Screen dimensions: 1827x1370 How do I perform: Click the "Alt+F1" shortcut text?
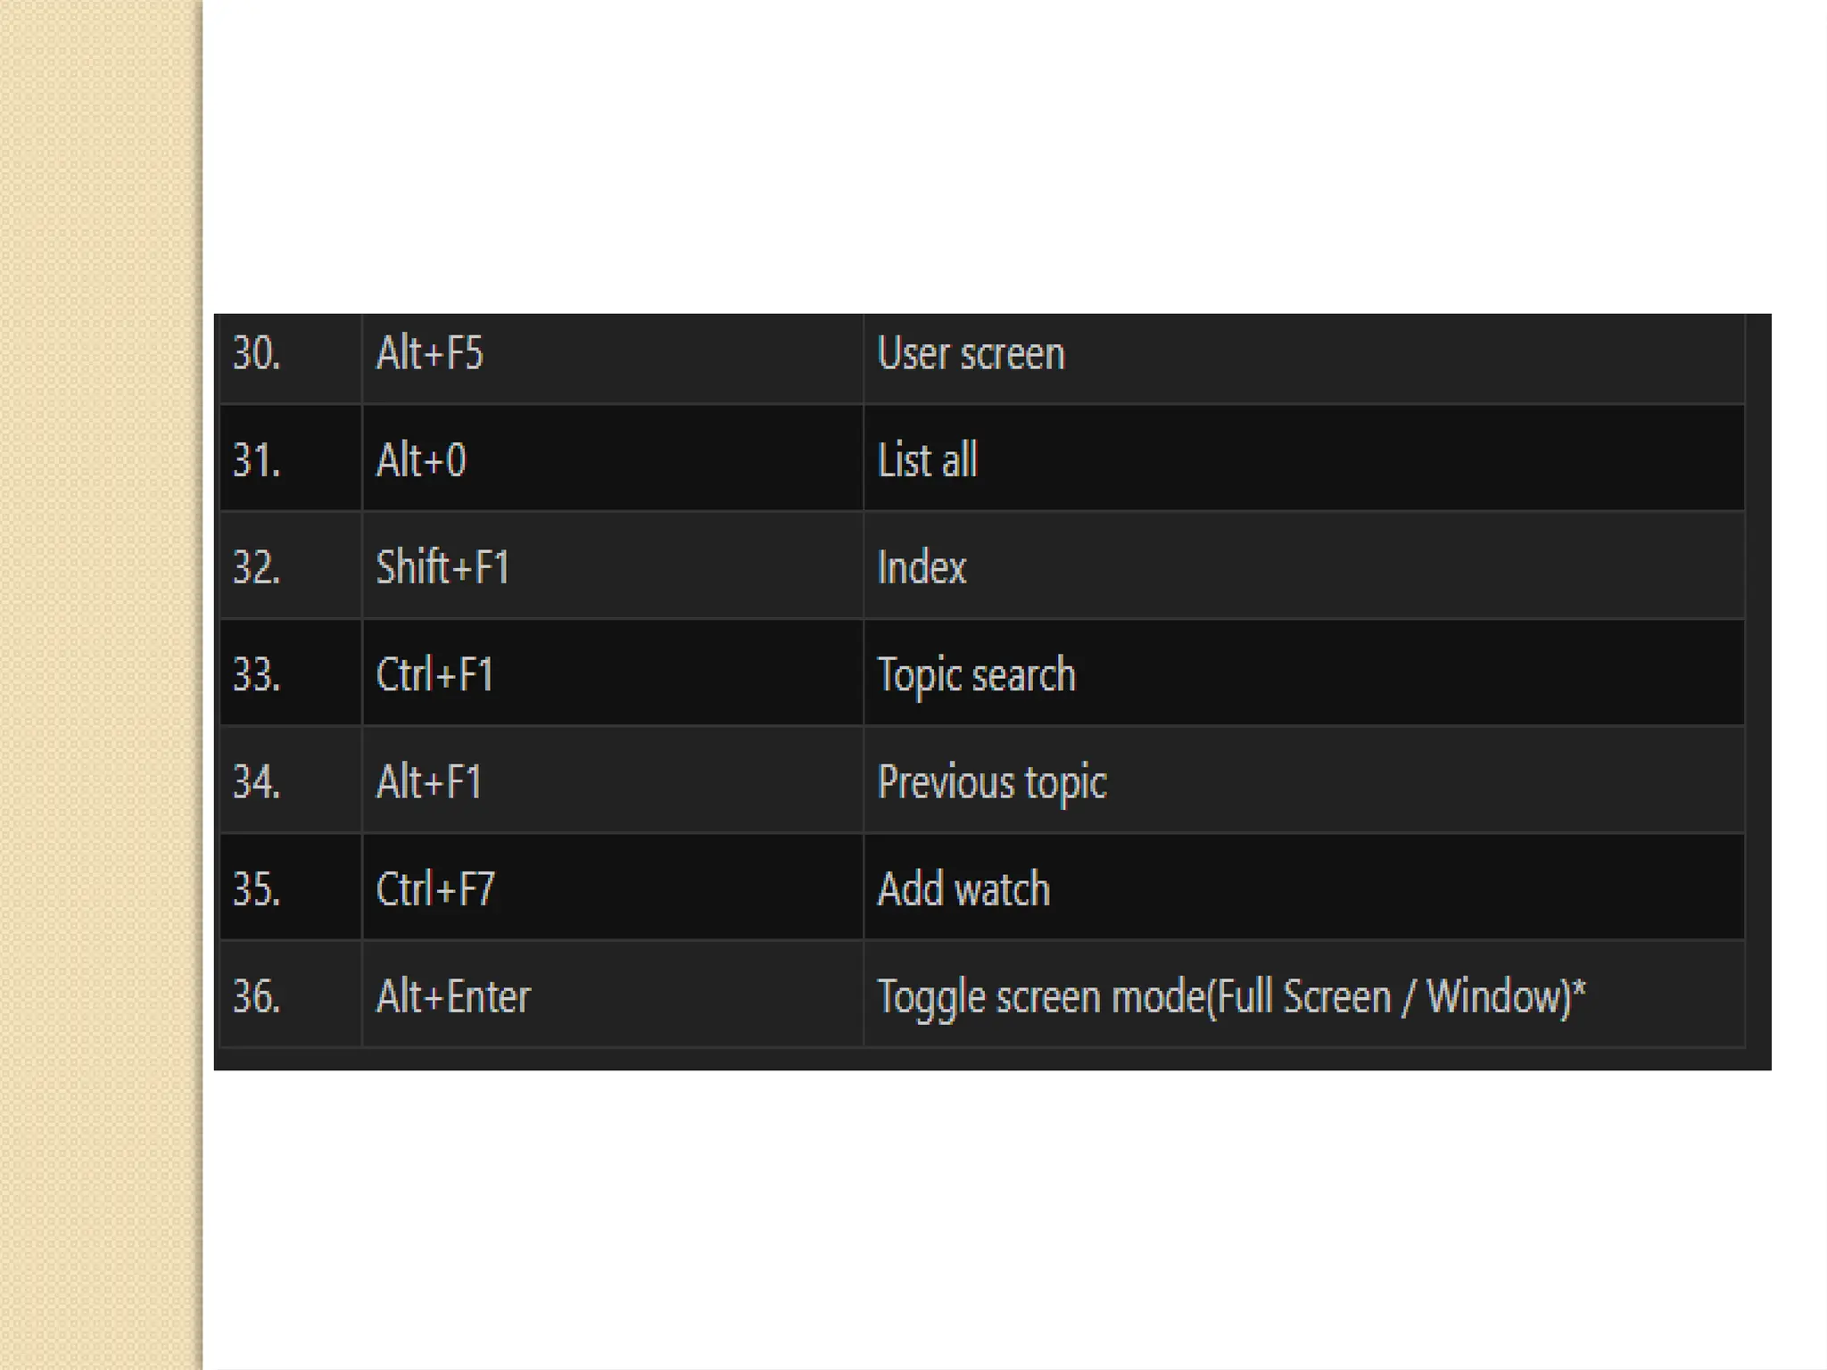point(429,782)
